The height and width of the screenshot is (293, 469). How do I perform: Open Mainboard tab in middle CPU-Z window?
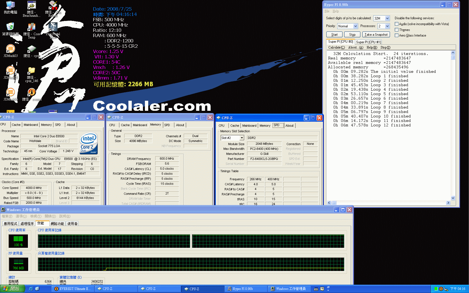(140, 125)
